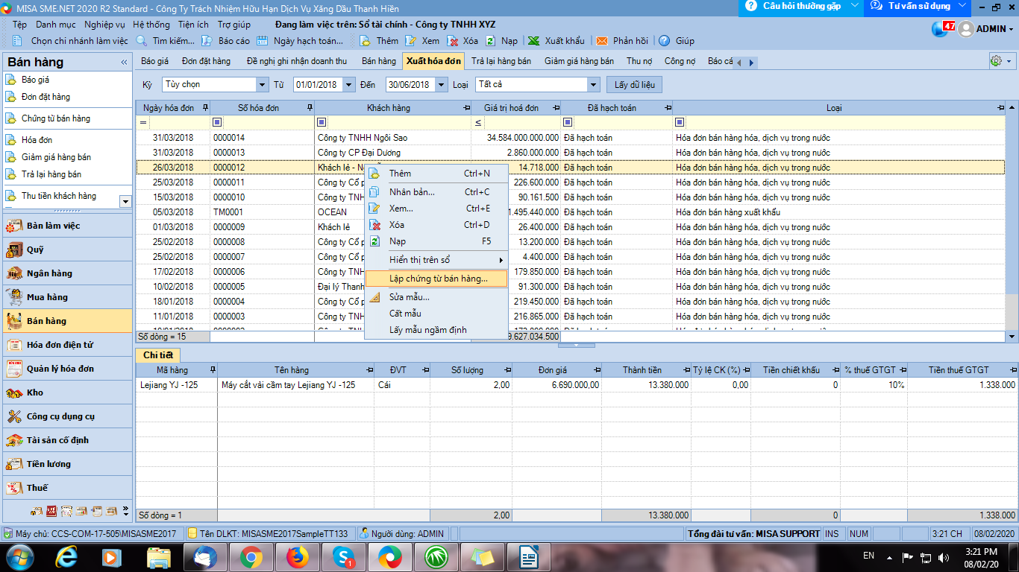Image resolution: width=1019 pixels, height=572 pixels.
Task: Open the Kho module in sidebar
Action: pos(67,393)
